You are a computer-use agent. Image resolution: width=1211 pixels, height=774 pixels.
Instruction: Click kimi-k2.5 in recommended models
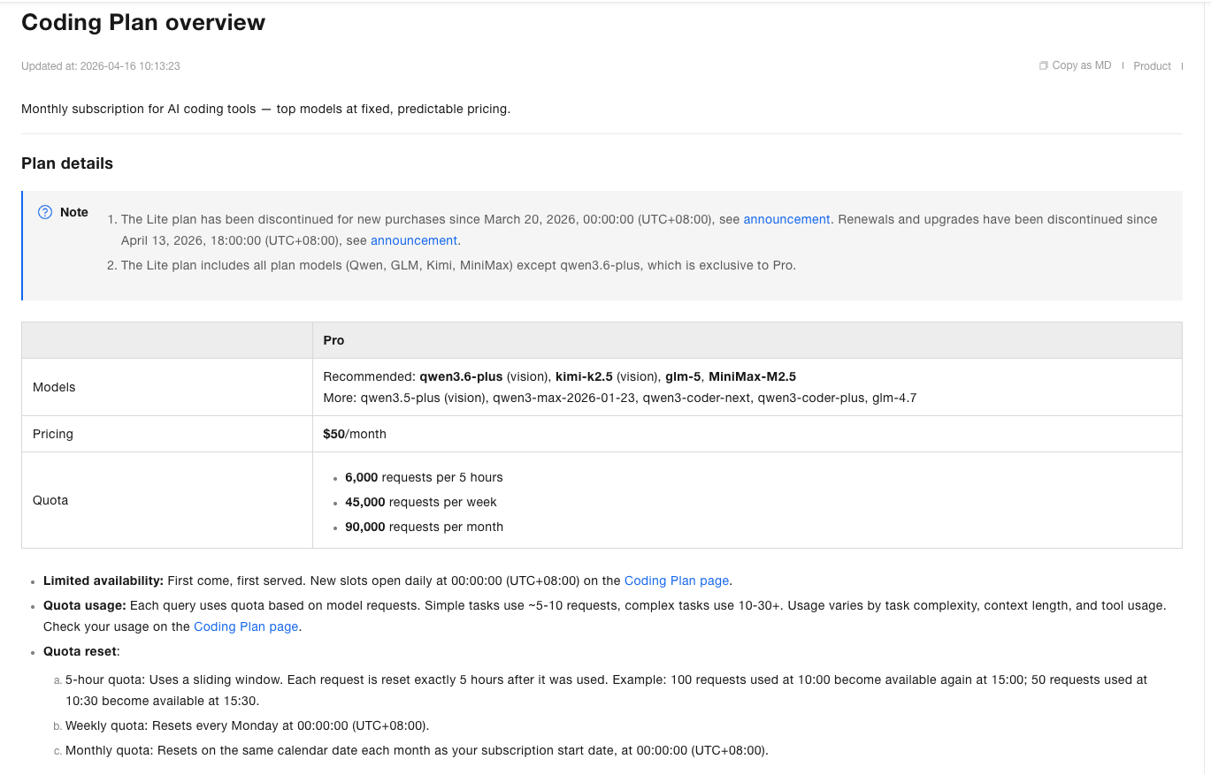[x=584, y=376]
